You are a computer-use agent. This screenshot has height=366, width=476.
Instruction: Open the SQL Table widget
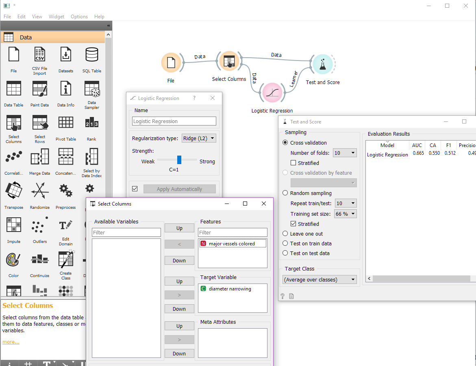coord(91,54)
